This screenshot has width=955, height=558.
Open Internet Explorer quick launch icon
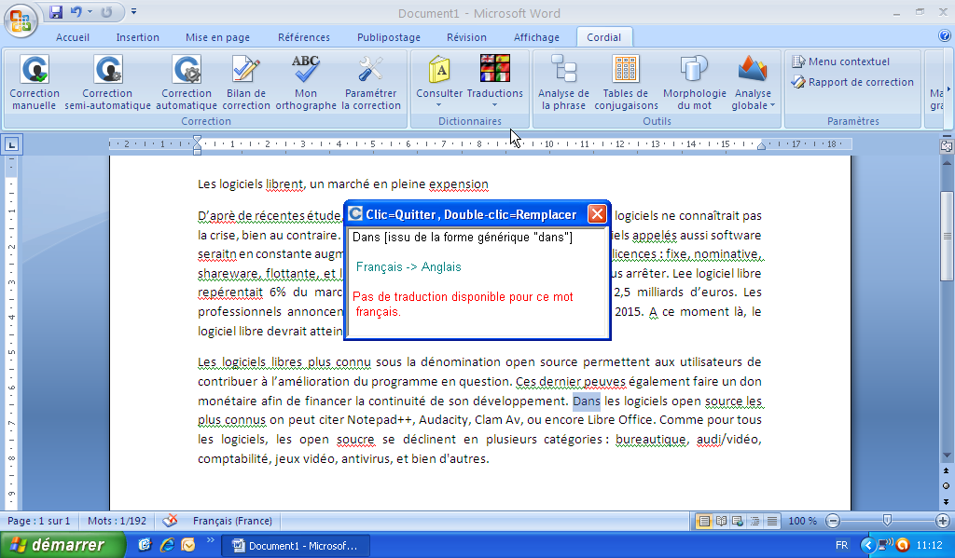point(167,545)
